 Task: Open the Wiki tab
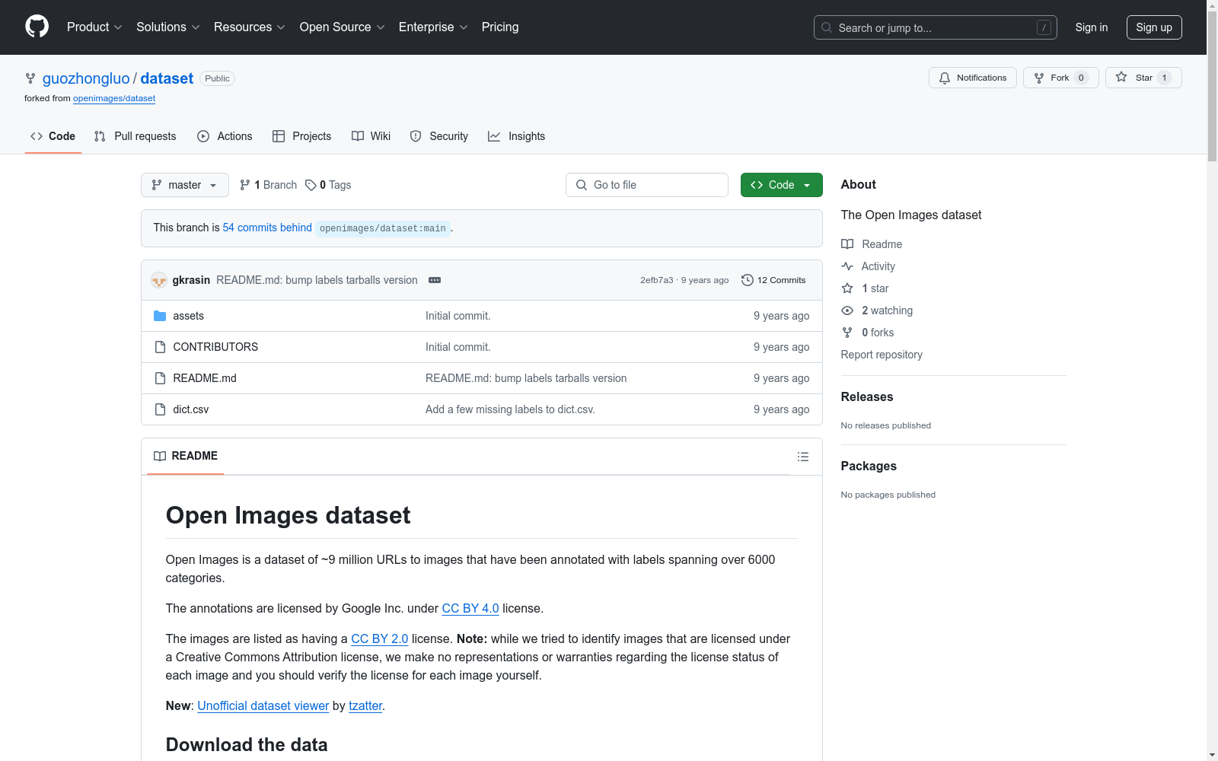(371, 136)
